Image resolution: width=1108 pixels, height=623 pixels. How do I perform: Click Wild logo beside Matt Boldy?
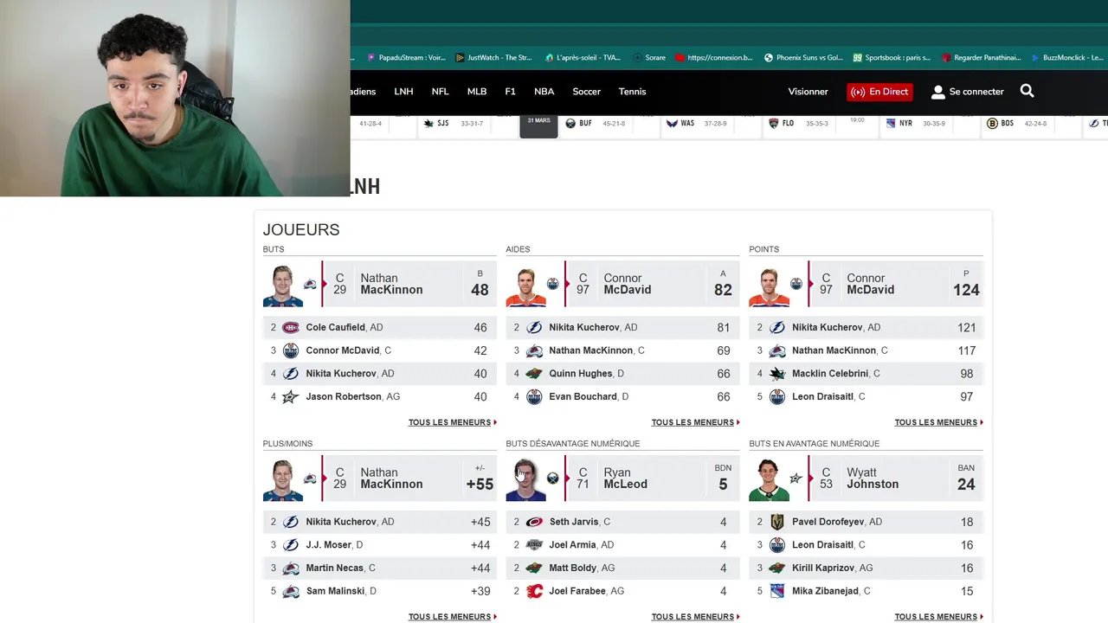(534, 568)
